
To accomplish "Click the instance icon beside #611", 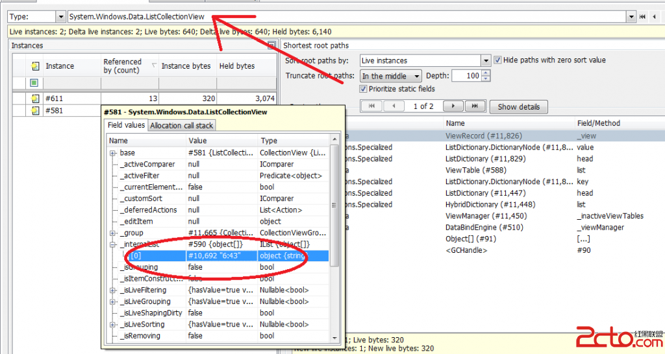I will [x=35, y=99].
